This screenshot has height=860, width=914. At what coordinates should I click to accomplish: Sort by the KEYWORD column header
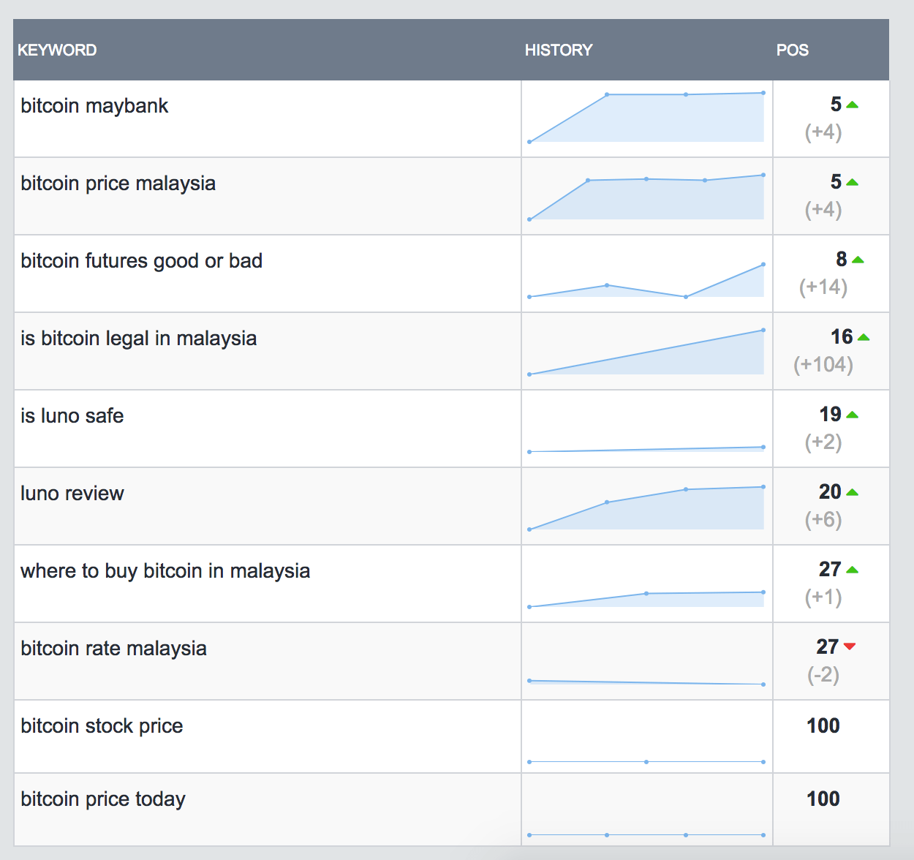[57, 50]
